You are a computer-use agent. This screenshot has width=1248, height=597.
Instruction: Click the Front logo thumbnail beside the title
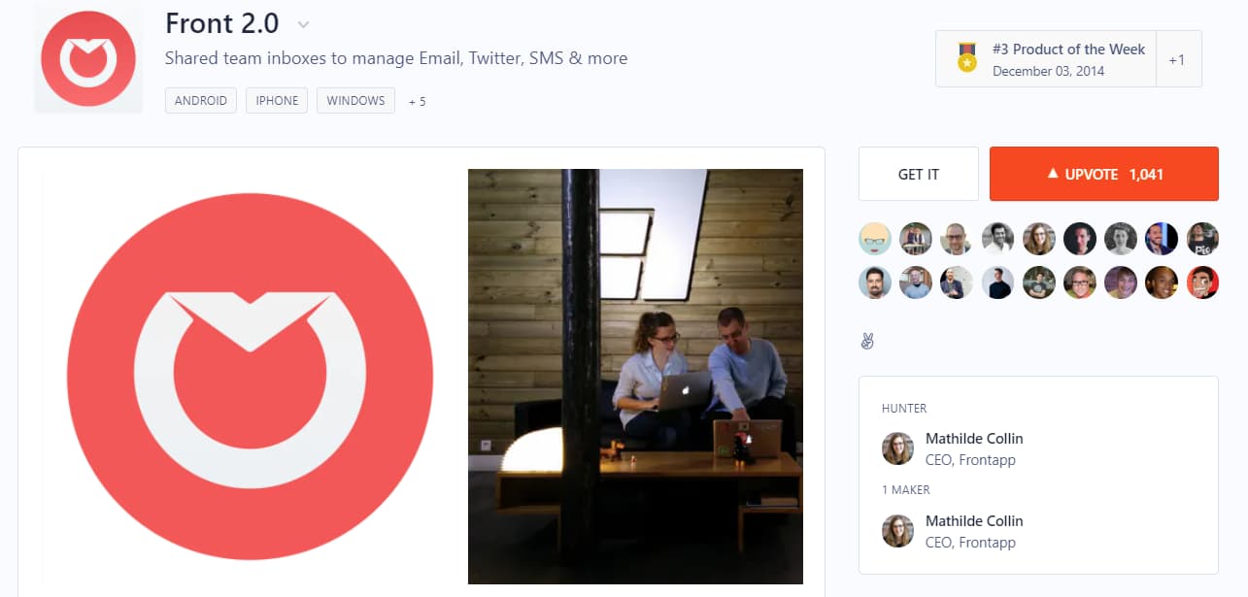click(x=88, y=58)
